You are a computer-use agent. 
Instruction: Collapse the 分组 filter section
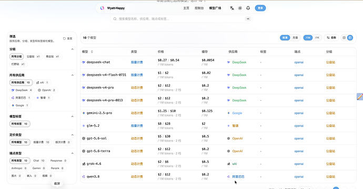pyautogui.click(x=73, y=49)
